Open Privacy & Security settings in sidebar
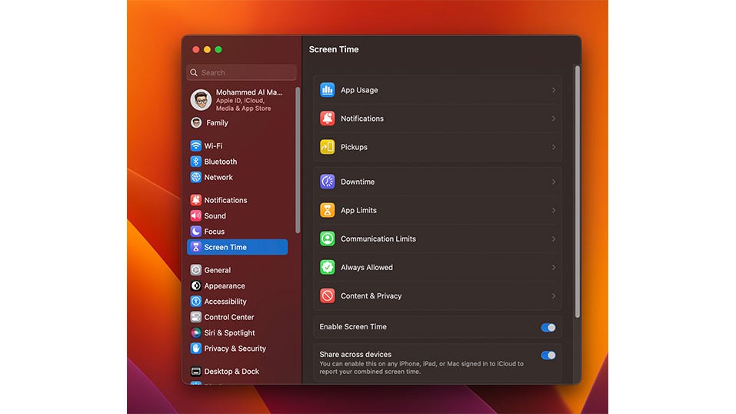Viewport: 736px width, 414px height. (235, 349)
